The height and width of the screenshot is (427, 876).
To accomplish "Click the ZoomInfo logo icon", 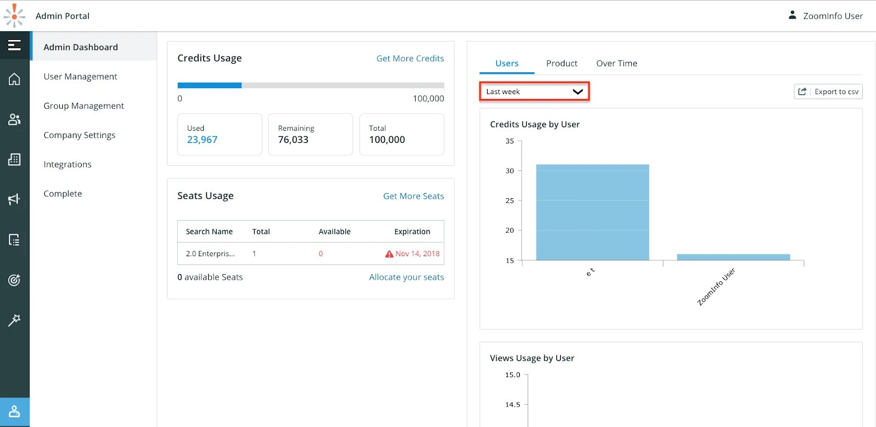I will 14,16.
